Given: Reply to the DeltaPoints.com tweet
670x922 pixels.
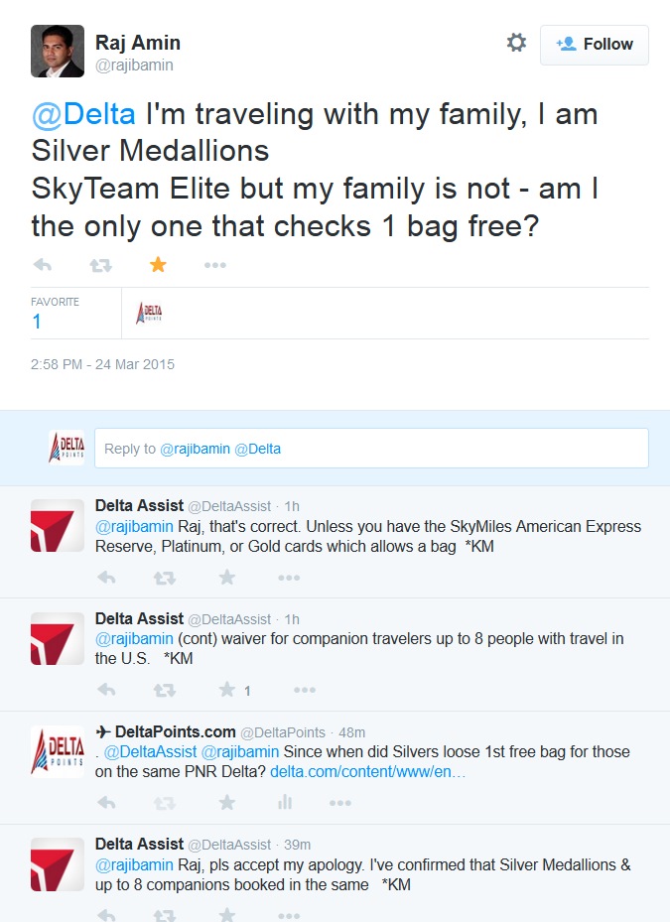Looking at the screenshot, I should click(x=106, y=802).
